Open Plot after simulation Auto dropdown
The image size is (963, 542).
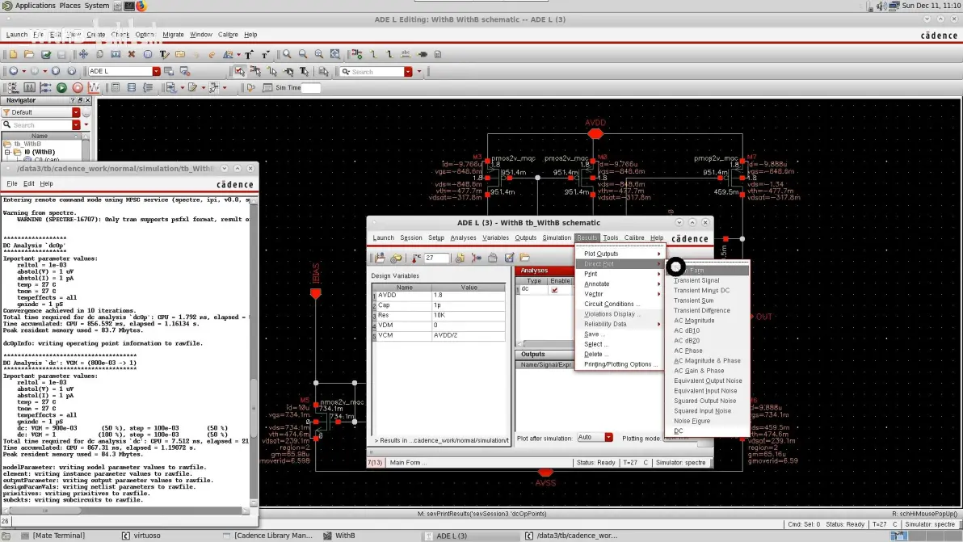click(x=608, y=438)
